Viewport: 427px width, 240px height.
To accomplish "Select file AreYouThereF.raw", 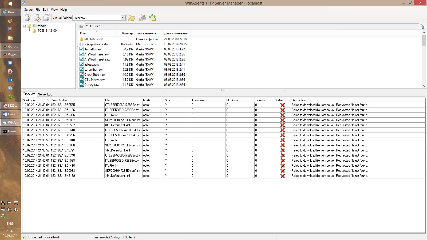I will [x=97, y=59].
